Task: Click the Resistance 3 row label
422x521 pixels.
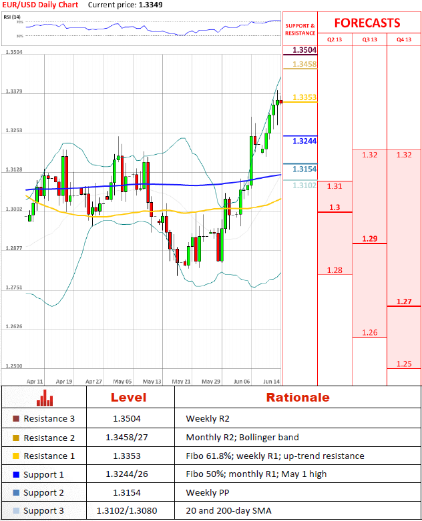Action: [x=49, y=419]
